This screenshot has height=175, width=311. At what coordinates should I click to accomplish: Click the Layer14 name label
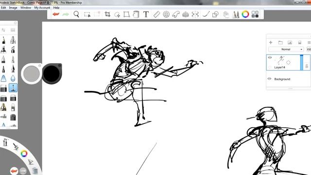[x=280, y=68]
